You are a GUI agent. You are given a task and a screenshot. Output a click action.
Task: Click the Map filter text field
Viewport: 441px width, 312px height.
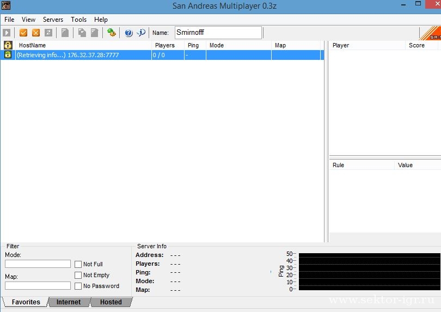coord(38,285)
